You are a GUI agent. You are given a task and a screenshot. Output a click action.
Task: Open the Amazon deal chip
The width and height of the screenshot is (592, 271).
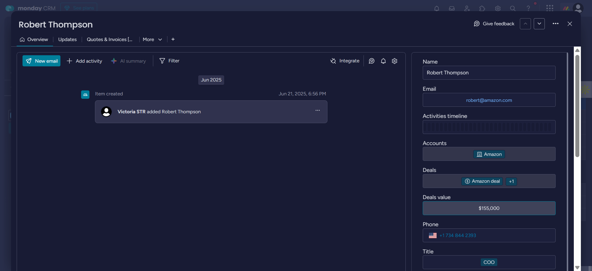click(x=482, y=181)
